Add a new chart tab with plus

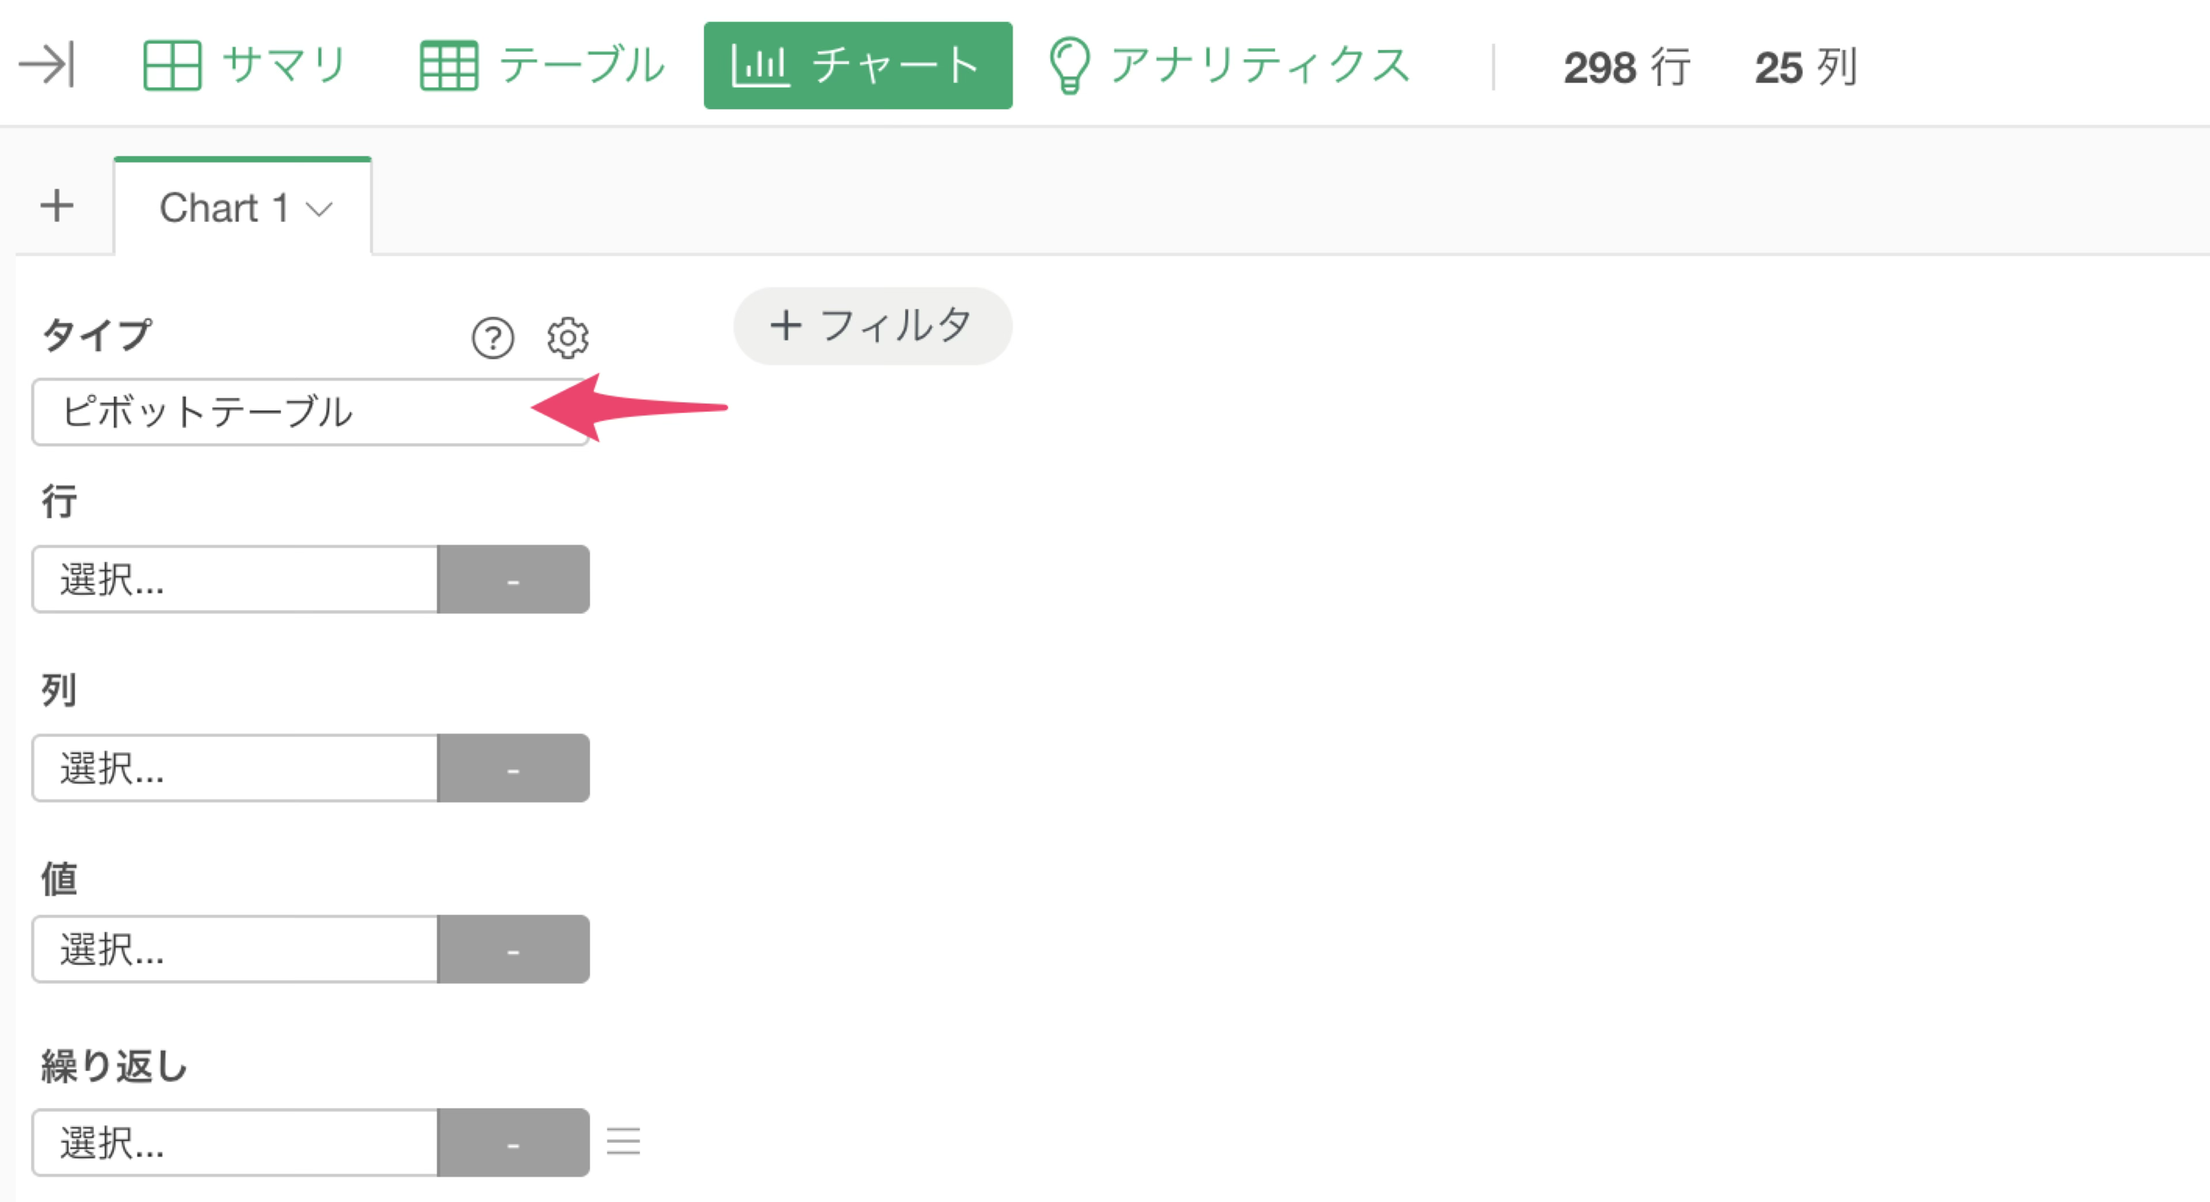[x=56, y=206]
